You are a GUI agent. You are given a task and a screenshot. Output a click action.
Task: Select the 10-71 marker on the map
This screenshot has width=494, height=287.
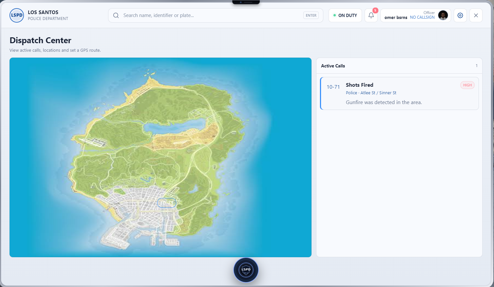(x=167, y=203)
